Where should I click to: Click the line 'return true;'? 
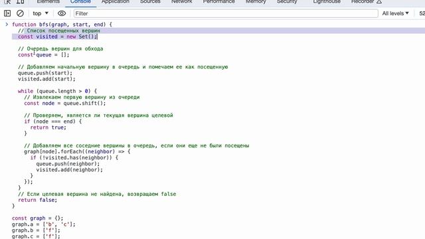(x=48, y=127)
